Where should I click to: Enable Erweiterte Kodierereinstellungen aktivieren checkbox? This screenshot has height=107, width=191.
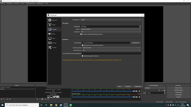pos(81,34)
